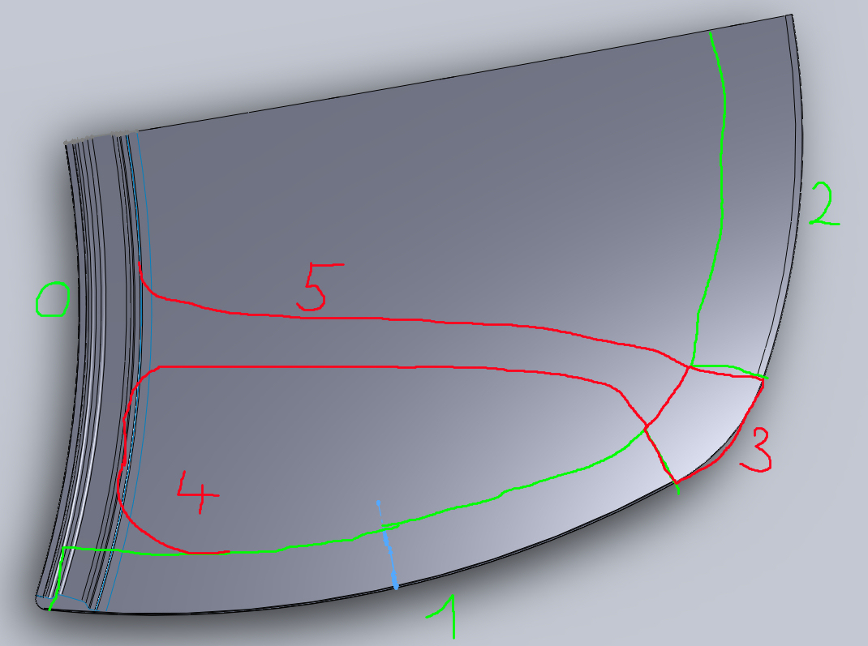Click the red handwritten number 3
The height and width of the screenshot is (646, 868).
click(755, 450)
